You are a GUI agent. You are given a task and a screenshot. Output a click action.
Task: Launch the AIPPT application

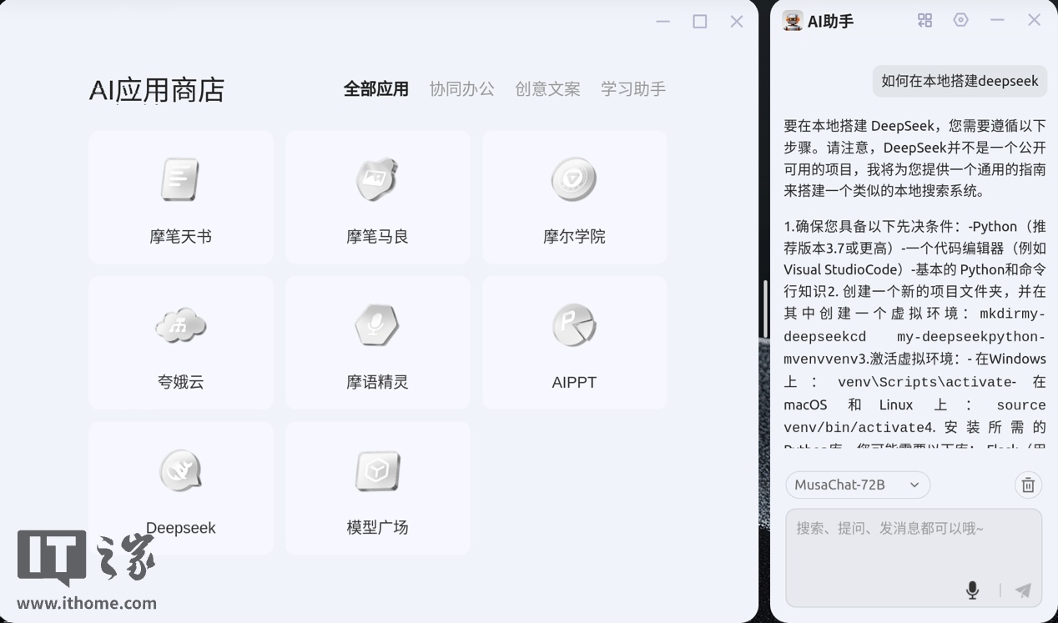click(573, 324)
